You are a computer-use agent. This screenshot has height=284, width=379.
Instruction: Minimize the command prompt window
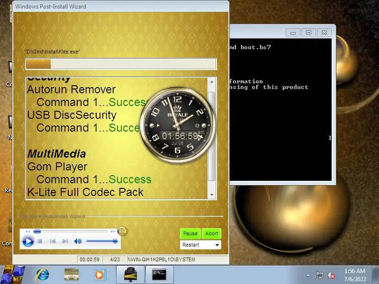(293, 32)
